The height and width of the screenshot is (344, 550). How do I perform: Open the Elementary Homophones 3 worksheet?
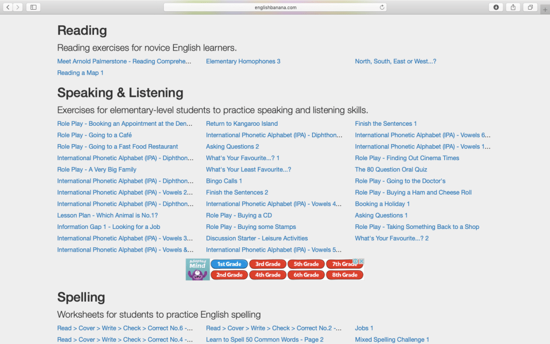[243, 61]
